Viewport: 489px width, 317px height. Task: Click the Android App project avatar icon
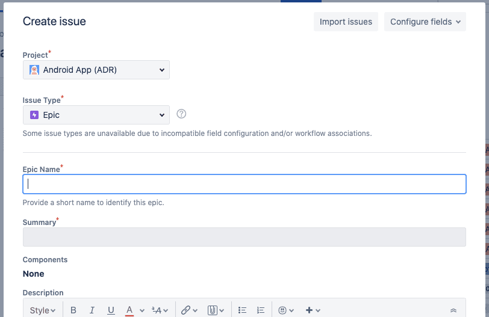click(34, 70)
